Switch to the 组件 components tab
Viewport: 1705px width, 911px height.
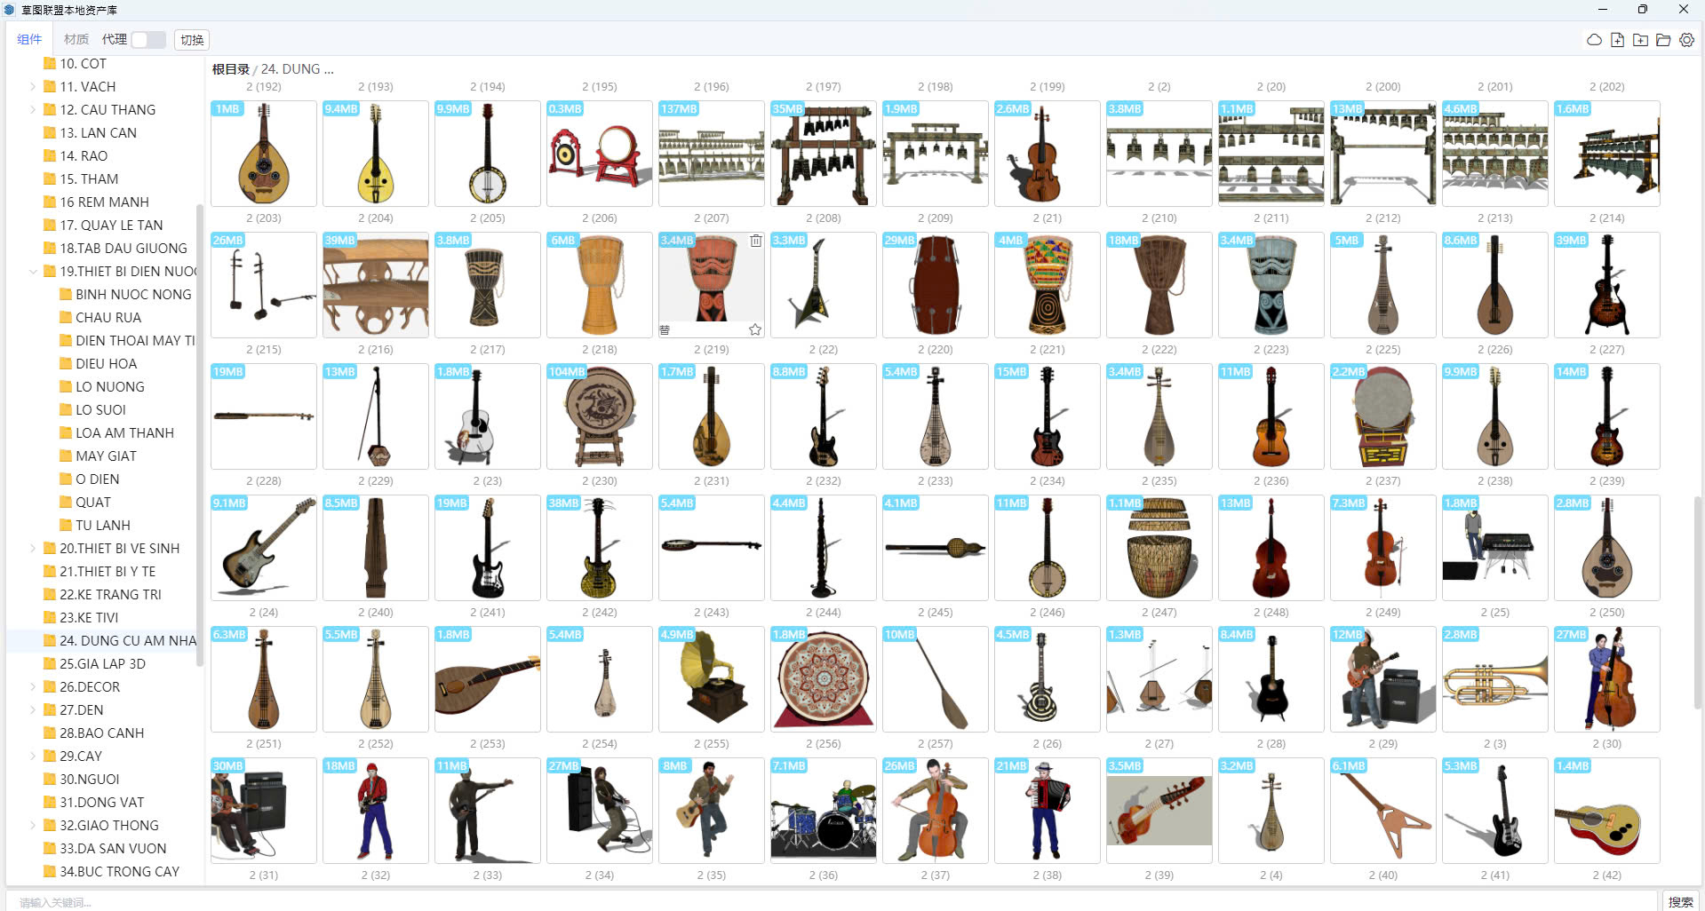coord(29,40)
